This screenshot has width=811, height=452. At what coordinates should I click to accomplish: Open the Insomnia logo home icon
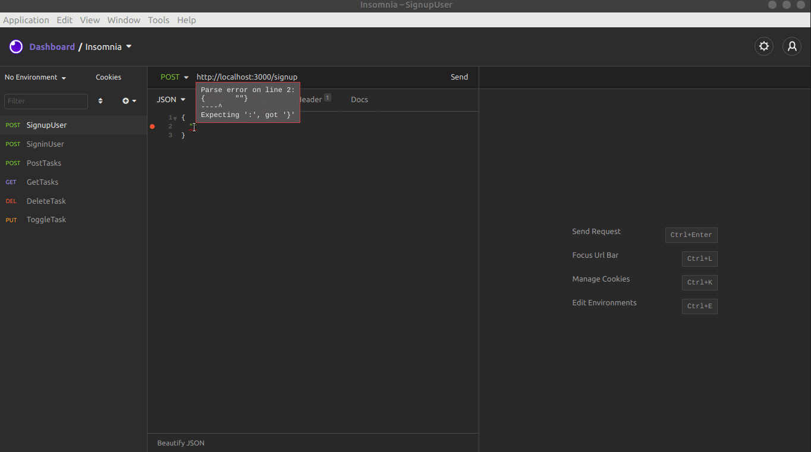pyautogui.click(x=16, y=47)
